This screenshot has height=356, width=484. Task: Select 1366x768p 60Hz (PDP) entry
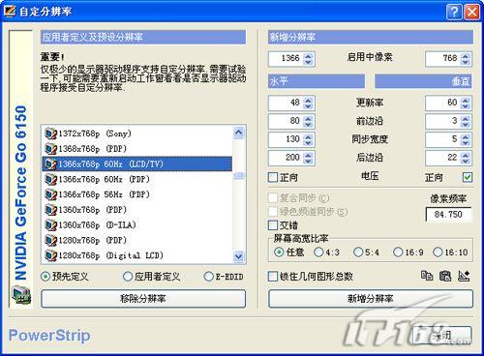tap(137, 179)
